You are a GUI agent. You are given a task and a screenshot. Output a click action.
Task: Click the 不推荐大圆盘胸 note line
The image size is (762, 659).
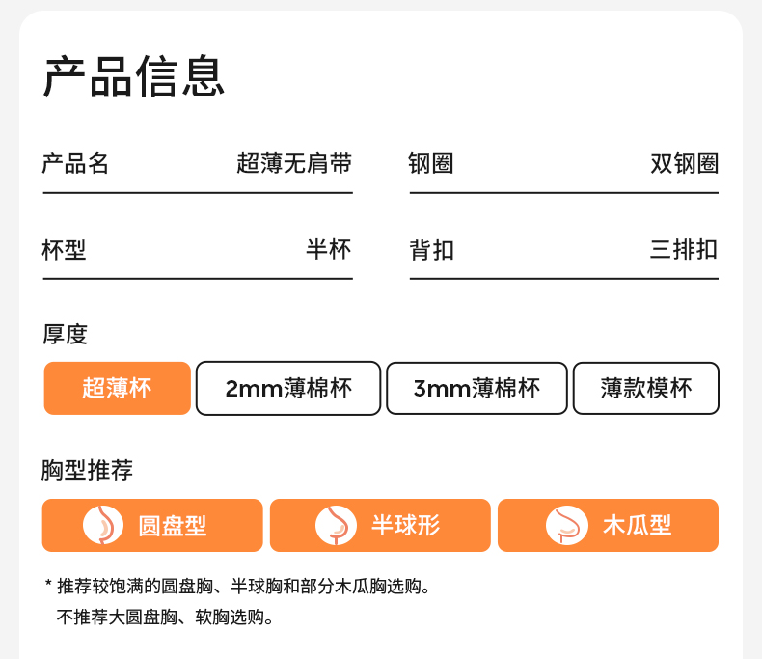point(166,617)
